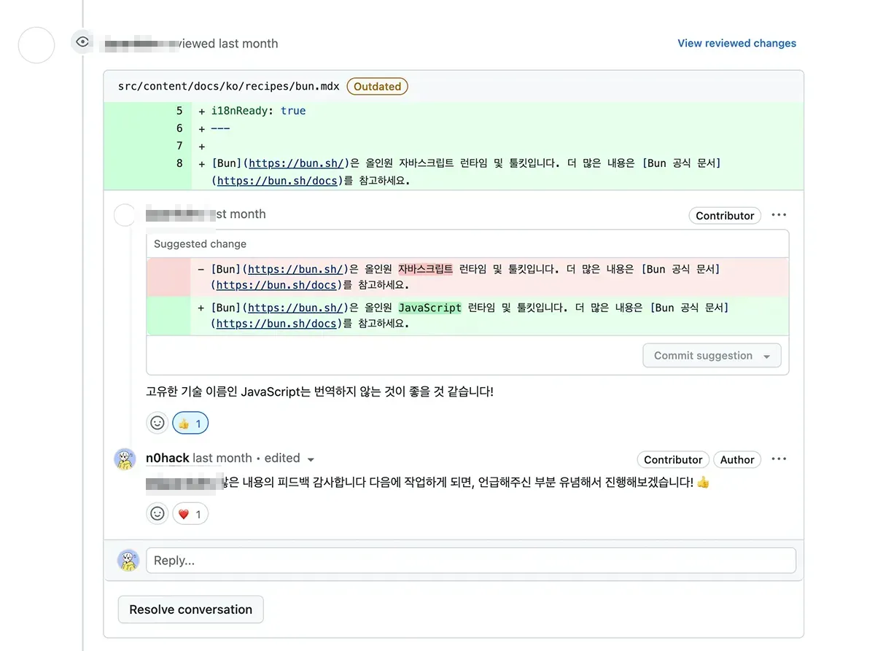875x651 pixels.
Task: Click the Outdated label badge
Action: click(x=377, y=86)
